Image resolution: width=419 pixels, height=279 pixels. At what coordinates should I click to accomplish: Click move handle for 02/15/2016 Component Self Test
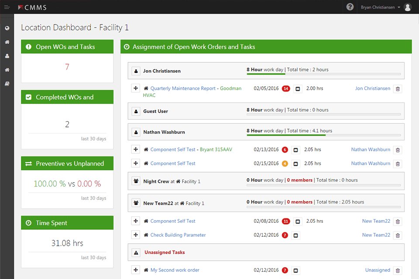point(136,163)
